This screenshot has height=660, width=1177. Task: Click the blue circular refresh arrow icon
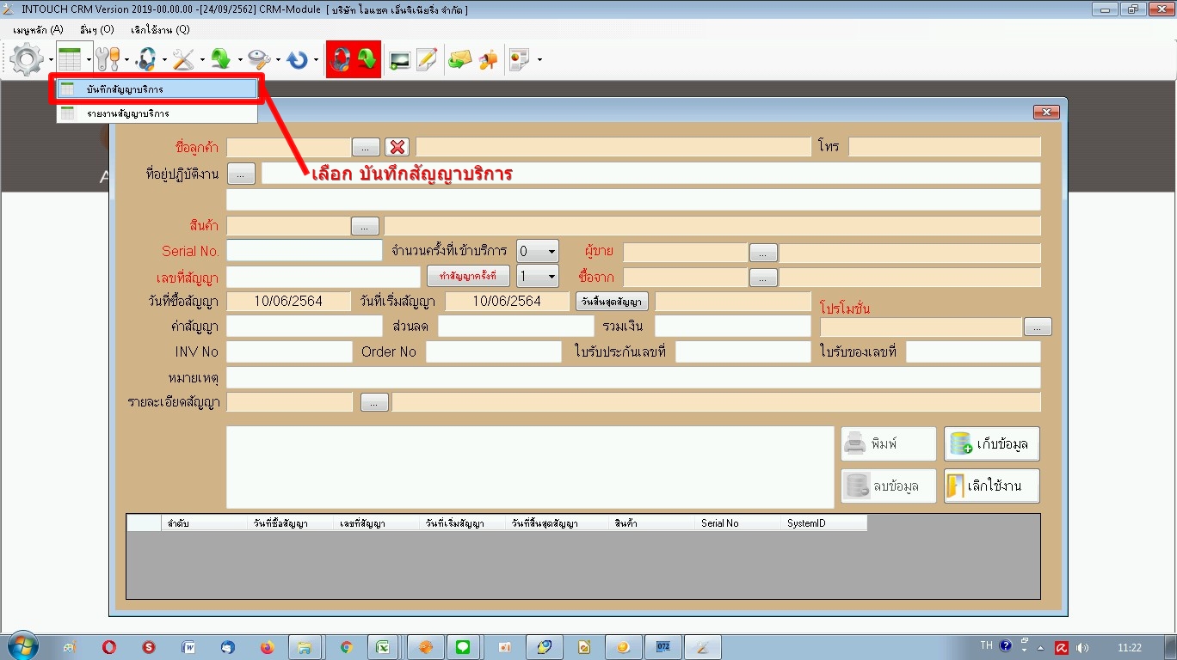click(x=297, y=59)
